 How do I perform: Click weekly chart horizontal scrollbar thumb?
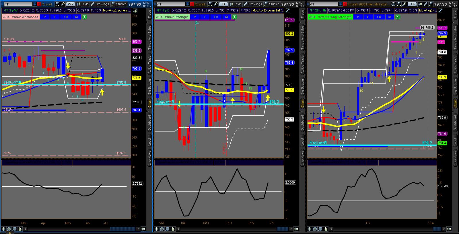pos(123,229)
